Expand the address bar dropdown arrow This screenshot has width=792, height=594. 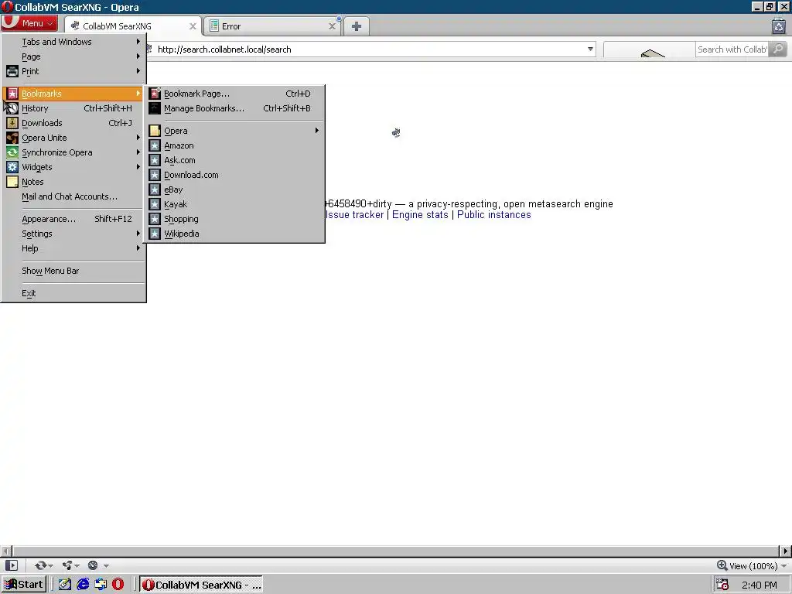click(x=590, y=49)
